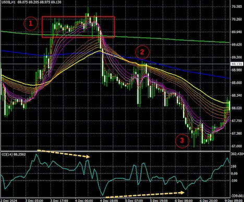Click the 70.260 price scale level
244x202 pixels.
[237, 19]
